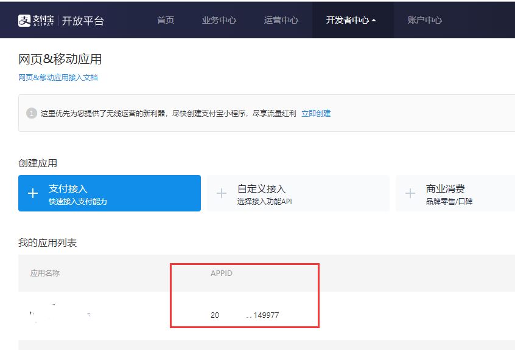Switch to 运营中心 in the navbar

coord(281,20)
